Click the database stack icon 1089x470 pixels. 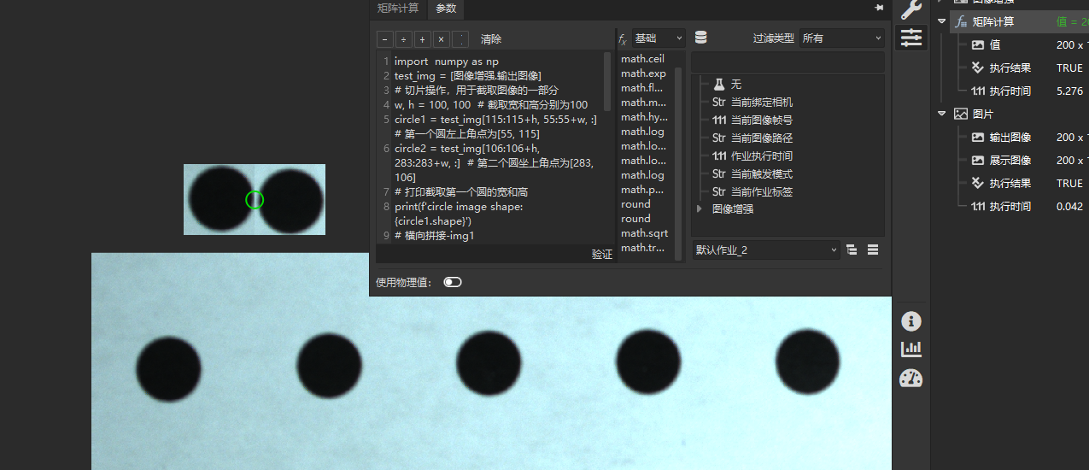pyautogui.click(x=701, y=38)
